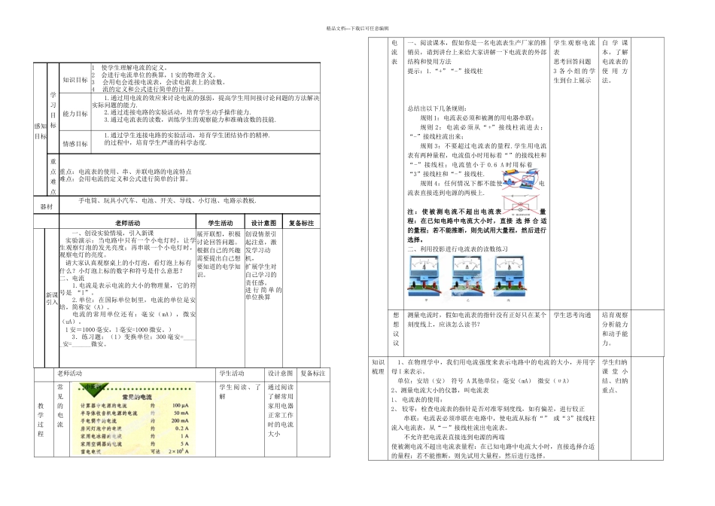Click the text 培养观察分析能力和动手能力
Viewport: 715px width, 506px height.
[x=615, y=329]
